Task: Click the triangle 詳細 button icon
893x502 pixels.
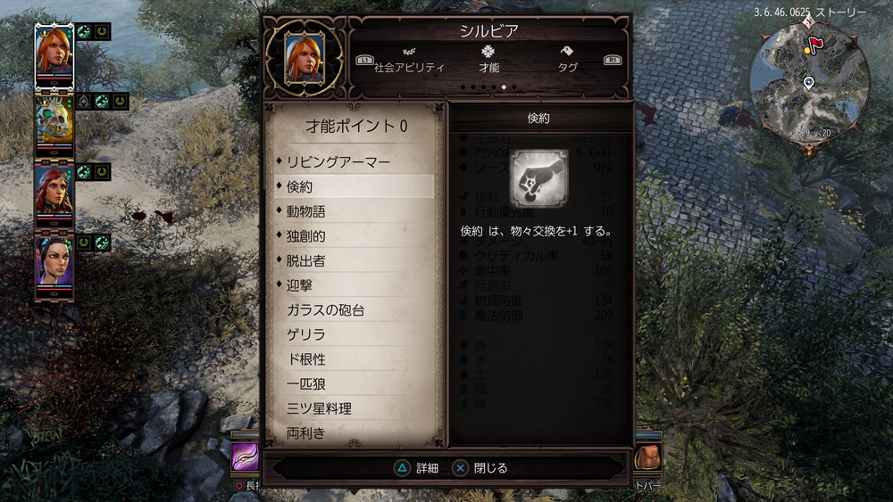Action: tap(402, 468)
